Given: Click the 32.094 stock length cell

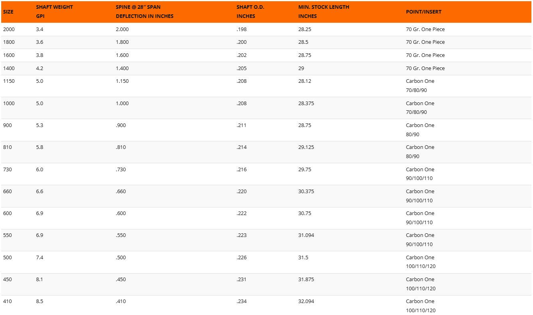Looking at the screenshot, I should [306, 301].
